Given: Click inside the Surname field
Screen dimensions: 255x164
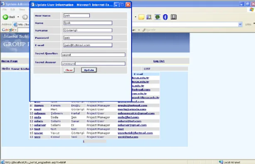Looking at the screenshot, I should click(x=88, y=30).
